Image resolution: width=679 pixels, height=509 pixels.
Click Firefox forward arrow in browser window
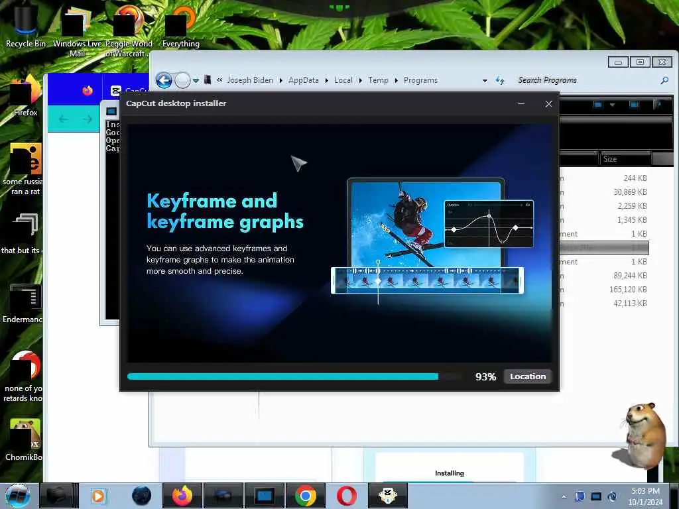tap(88, 119)
